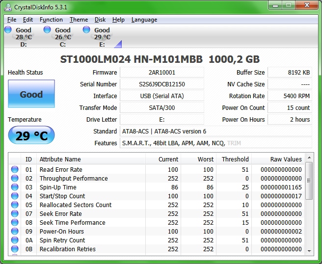Viewport: 322px width, 264px height.
Task: Click the Good health status button
Action: [31, 94]
